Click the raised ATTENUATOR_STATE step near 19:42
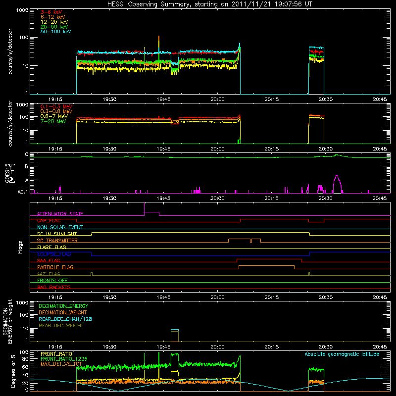396x396 pixels. (152, 212)
